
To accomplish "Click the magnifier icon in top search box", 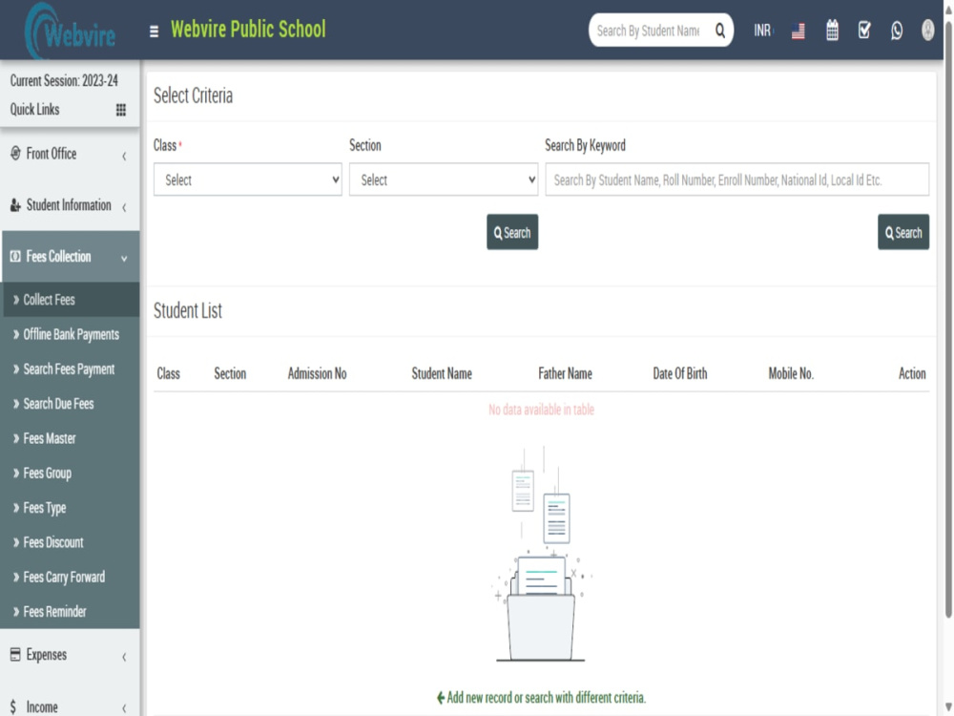I will 719,31.
